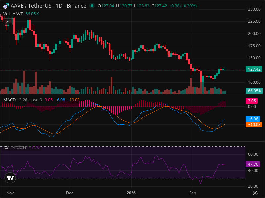Click the volume label 66.05 K on axis
The height and width of the screenshot is (198, 265).
point(254,91)
